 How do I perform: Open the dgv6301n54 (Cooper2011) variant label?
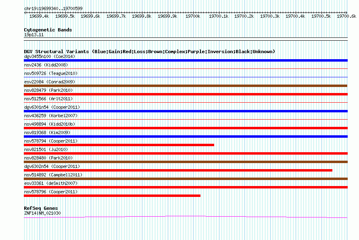[52, 107]
